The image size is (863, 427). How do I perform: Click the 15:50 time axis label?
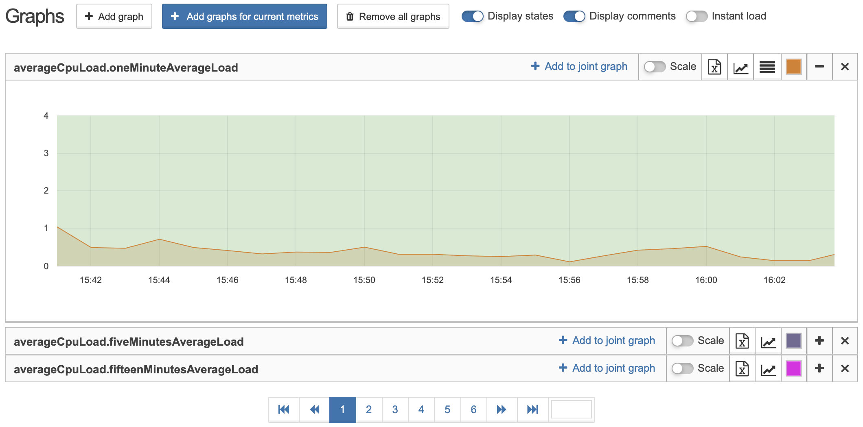click(x=364, y=280)
